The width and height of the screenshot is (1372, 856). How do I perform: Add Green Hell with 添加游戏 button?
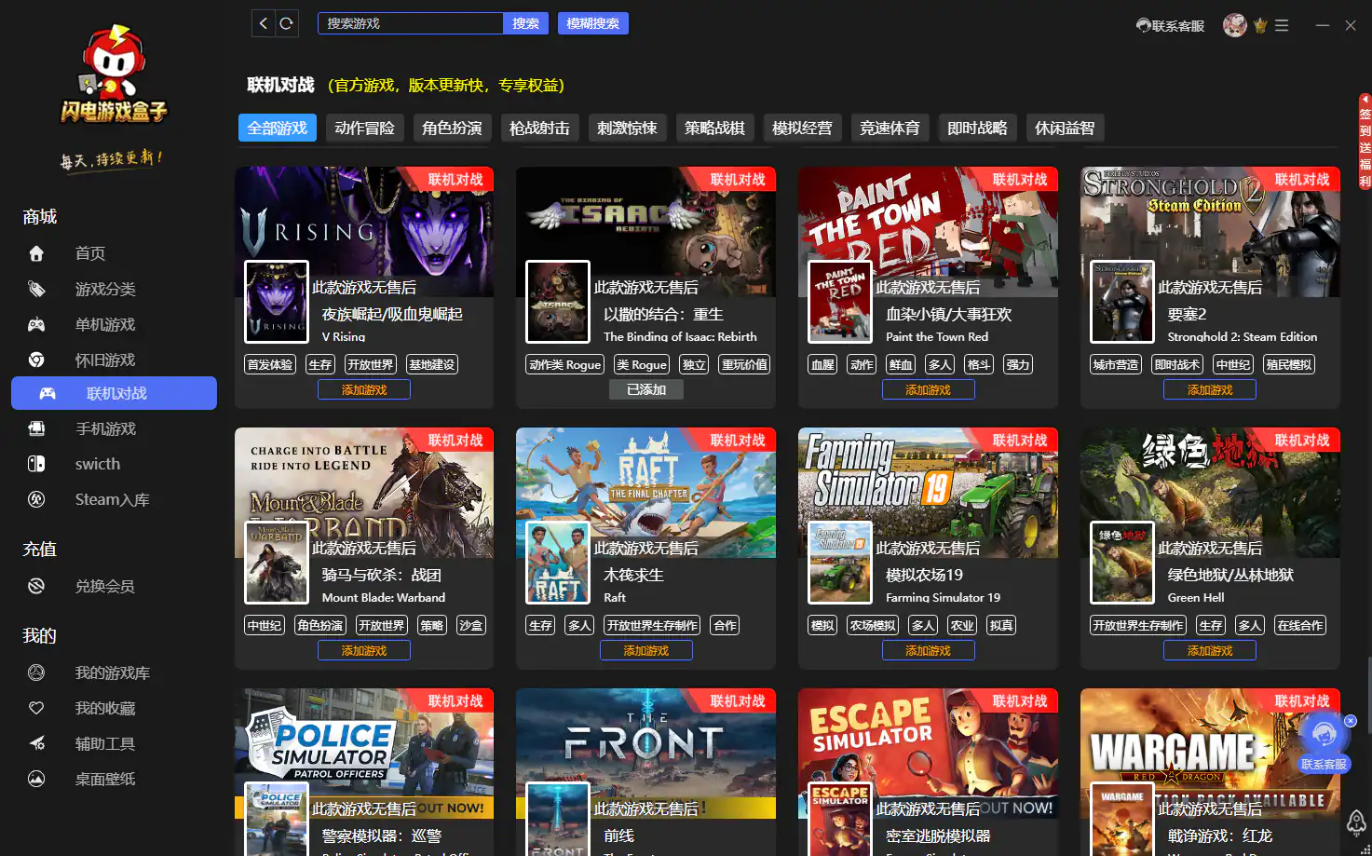click(x=1210, y=650)
